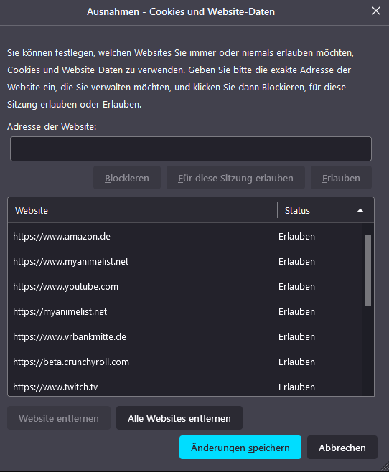Click the website list scrollbar thumb
Screen dimensions: 389x472
click(367, 270)
